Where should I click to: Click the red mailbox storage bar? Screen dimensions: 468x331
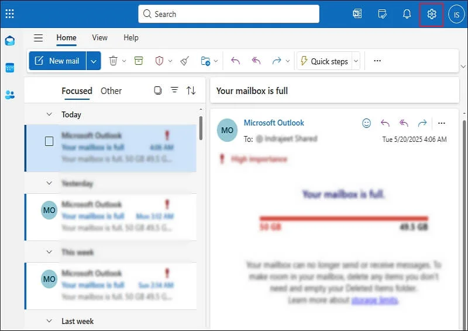pyautogui.click(x=343, y=218)
